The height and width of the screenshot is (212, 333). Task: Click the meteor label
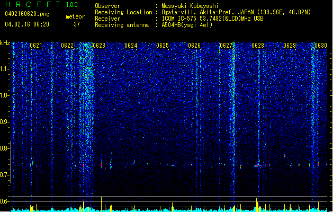[x=75, y=16]
